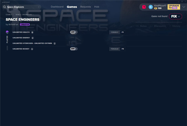Open the Discussion tab
The image size is (187, 126).
pyautogui.click(x=158, y=26)
